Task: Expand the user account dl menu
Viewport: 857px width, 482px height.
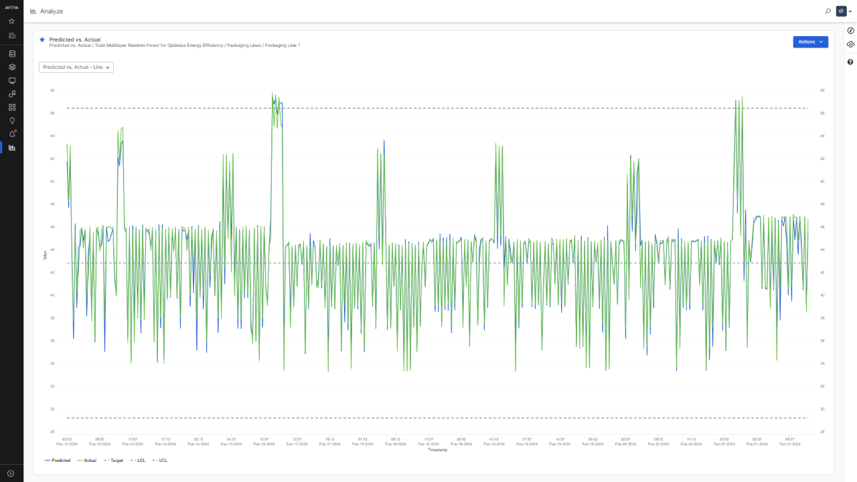Action: [x=844, y=11]
